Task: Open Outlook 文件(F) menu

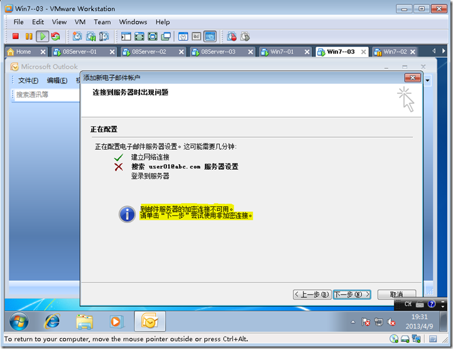Action: pyautogui.click(x=28, y=80)
